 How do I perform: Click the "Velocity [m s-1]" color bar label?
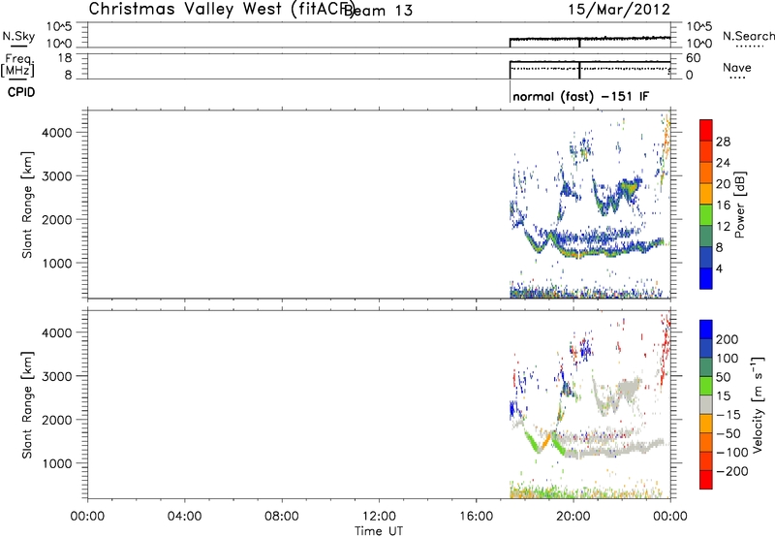757,404
